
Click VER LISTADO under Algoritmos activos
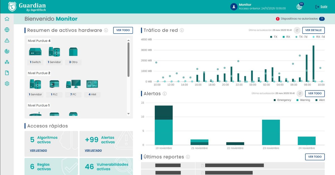coord(39,151)
